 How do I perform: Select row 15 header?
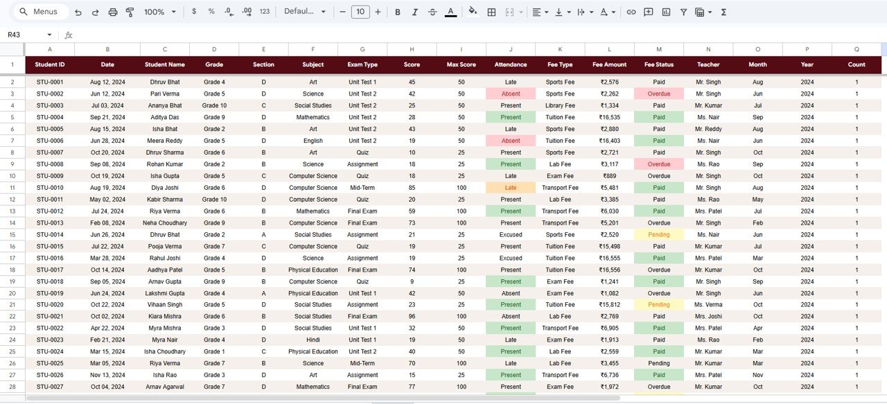pos(12,234)
